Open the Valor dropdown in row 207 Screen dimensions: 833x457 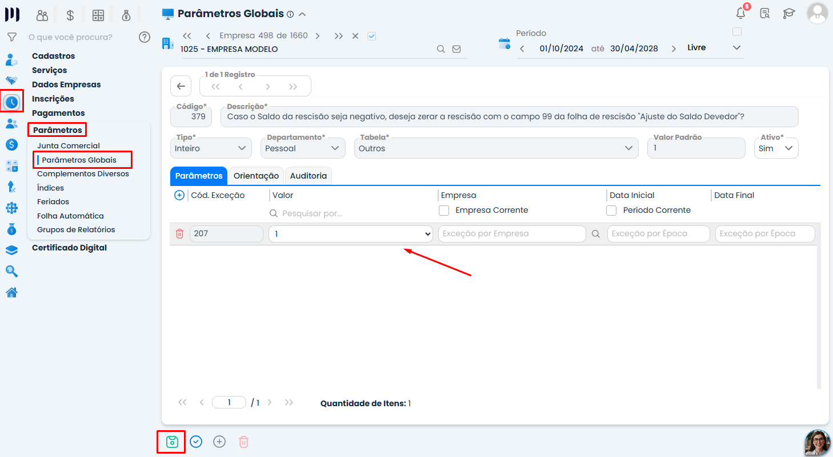click(351, 234)
